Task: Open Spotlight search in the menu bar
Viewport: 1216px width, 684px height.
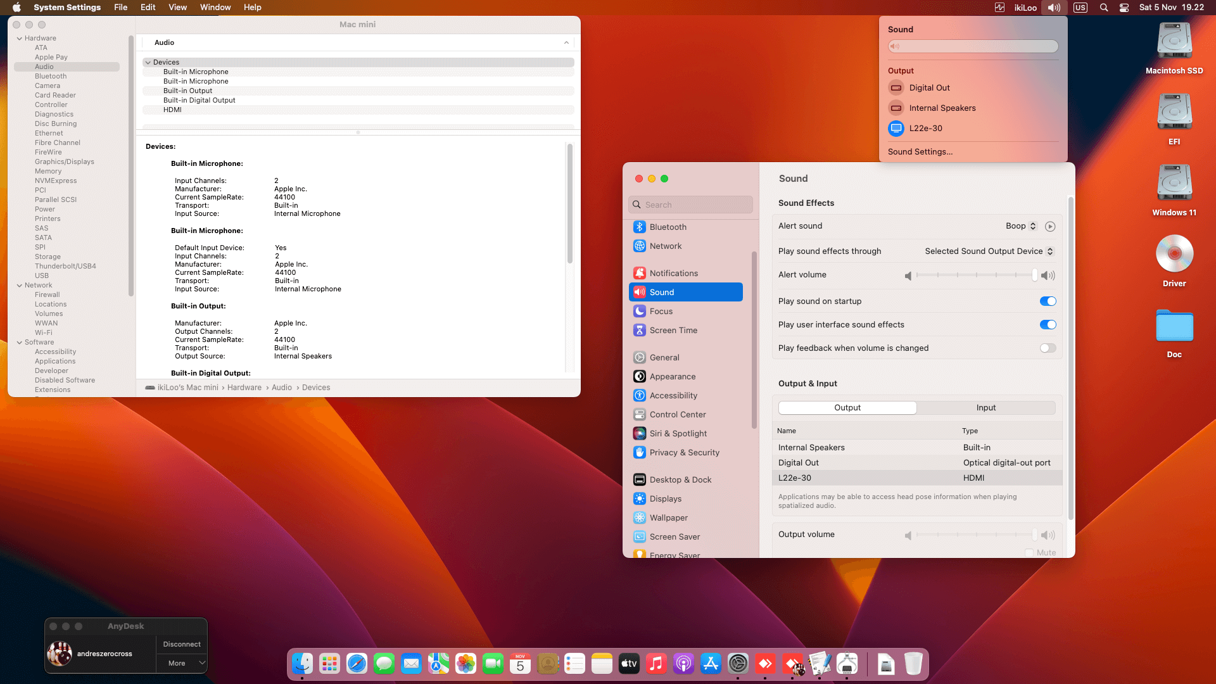Action: (x=1104, y=8)
